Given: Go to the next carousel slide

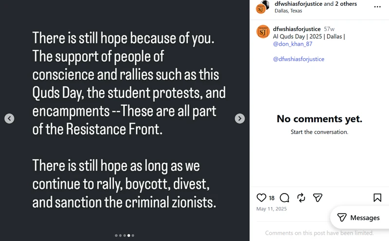Looking at the screenshot, I should pyautogui.click(x=240, y=118).
